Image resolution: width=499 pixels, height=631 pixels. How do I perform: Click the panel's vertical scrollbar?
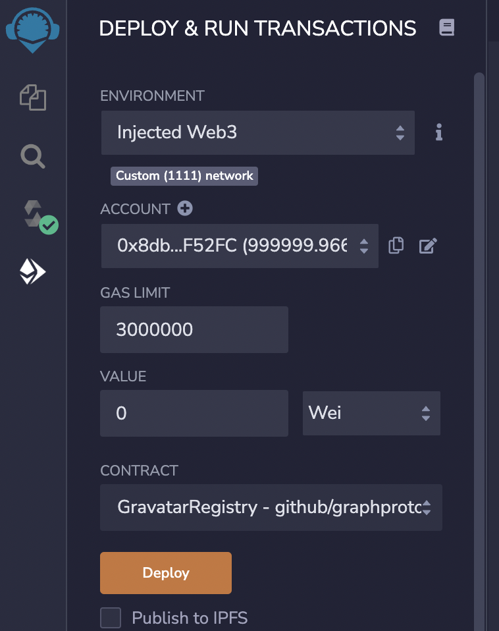point(479,350)
